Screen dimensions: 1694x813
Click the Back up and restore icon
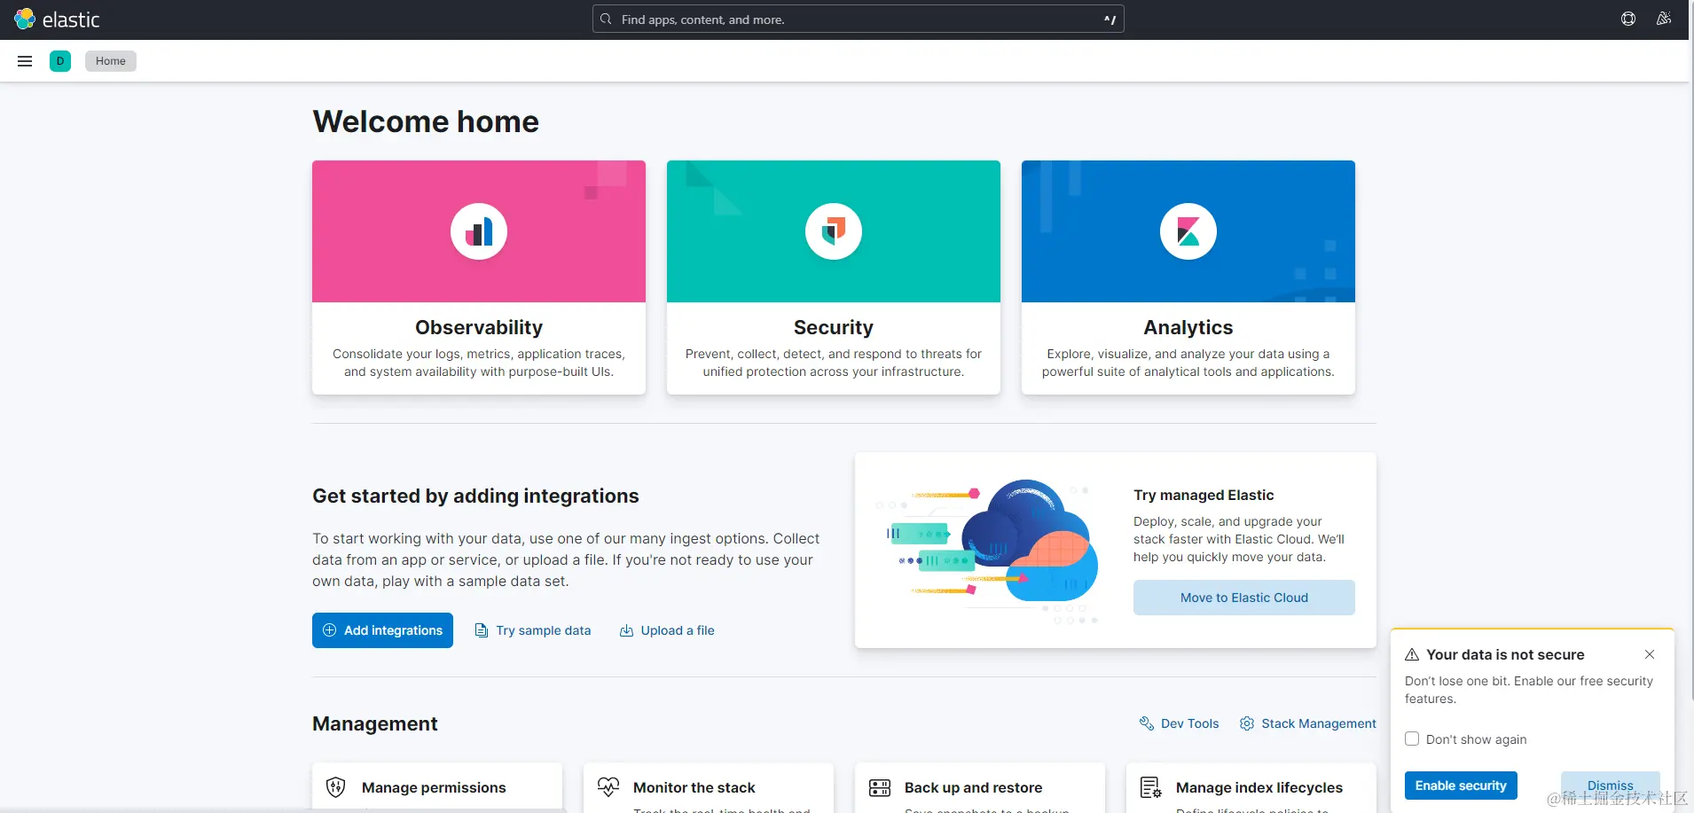pos(880,787)
